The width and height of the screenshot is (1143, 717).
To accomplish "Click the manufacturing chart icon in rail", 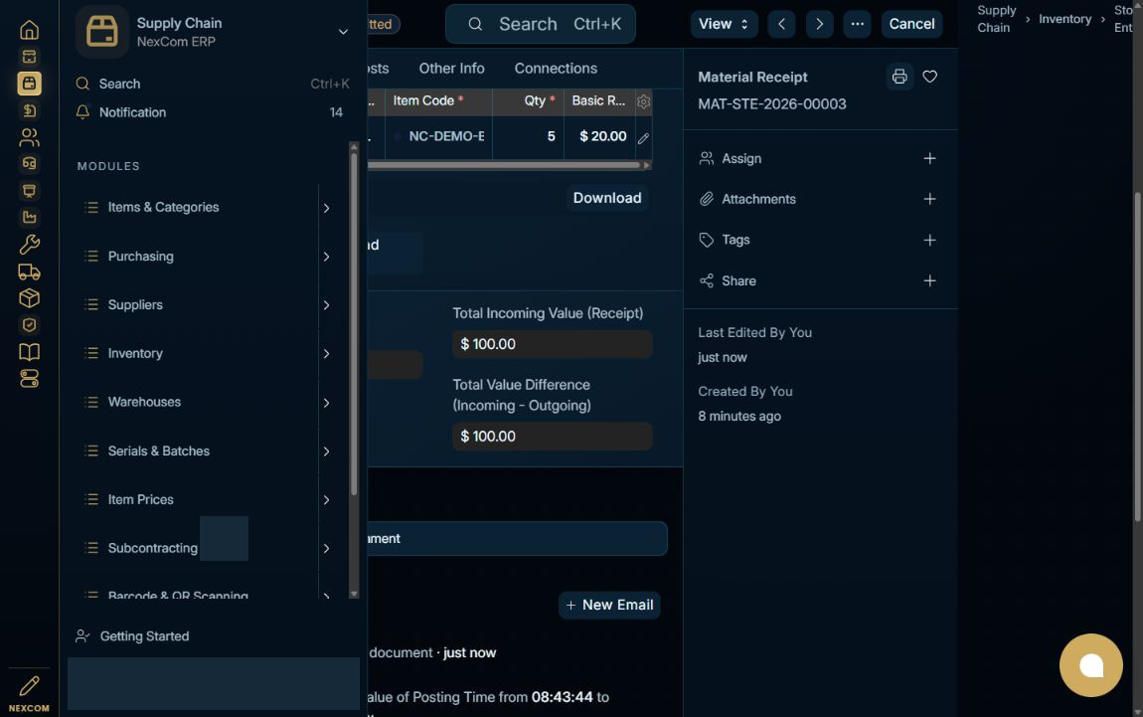I will (x=29, y=217).
